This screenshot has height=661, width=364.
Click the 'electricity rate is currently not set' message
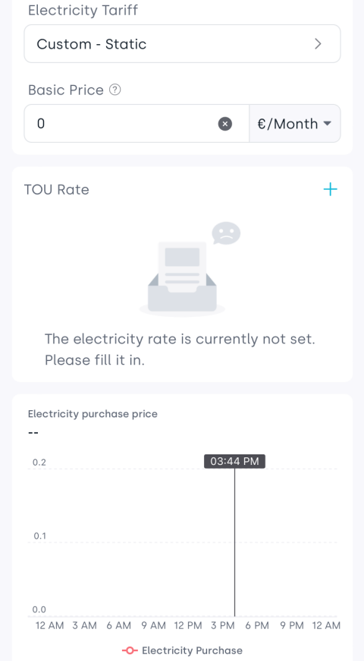click(x=180, y=349)
